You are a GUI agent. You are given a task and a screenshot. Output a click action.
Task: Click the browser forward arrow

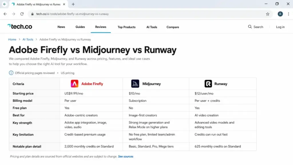tap(13, 14)
